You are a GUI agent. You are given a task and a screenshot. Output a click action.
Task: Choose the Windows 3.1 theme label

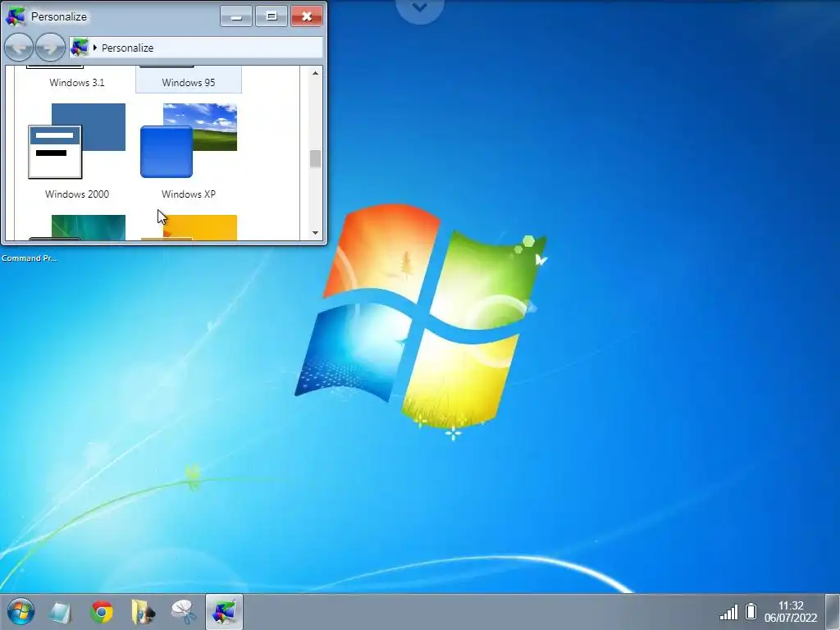point(77,83)
